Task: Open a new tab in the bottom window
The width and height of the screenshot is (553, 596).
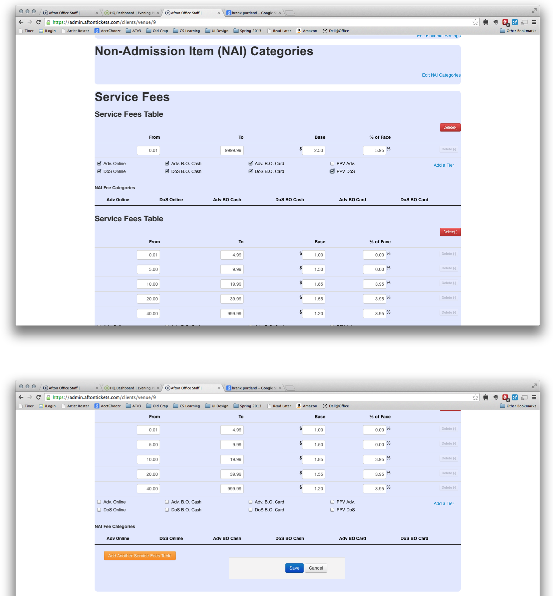Action: pyautogui.click(x=290, y=388)
